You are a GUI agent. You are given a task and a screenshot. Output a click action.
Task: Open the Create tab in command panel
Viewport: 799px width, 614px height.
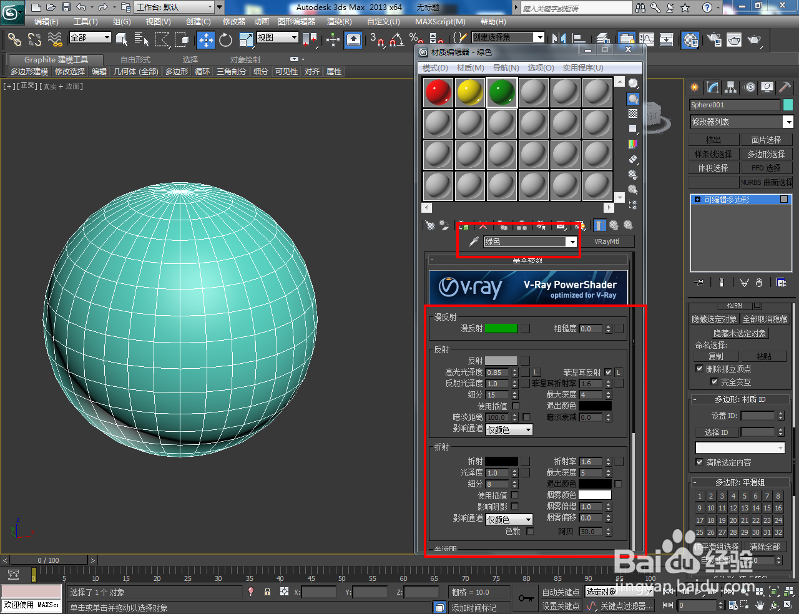pos(695,87)
